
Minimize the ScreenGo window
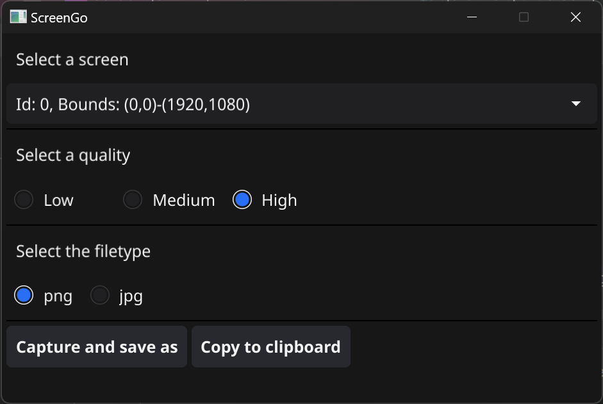(472, 17)
